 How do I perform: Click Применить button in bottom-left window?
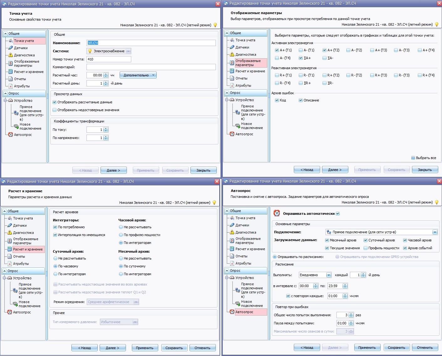pyautogui.click(x=145, y=348)
